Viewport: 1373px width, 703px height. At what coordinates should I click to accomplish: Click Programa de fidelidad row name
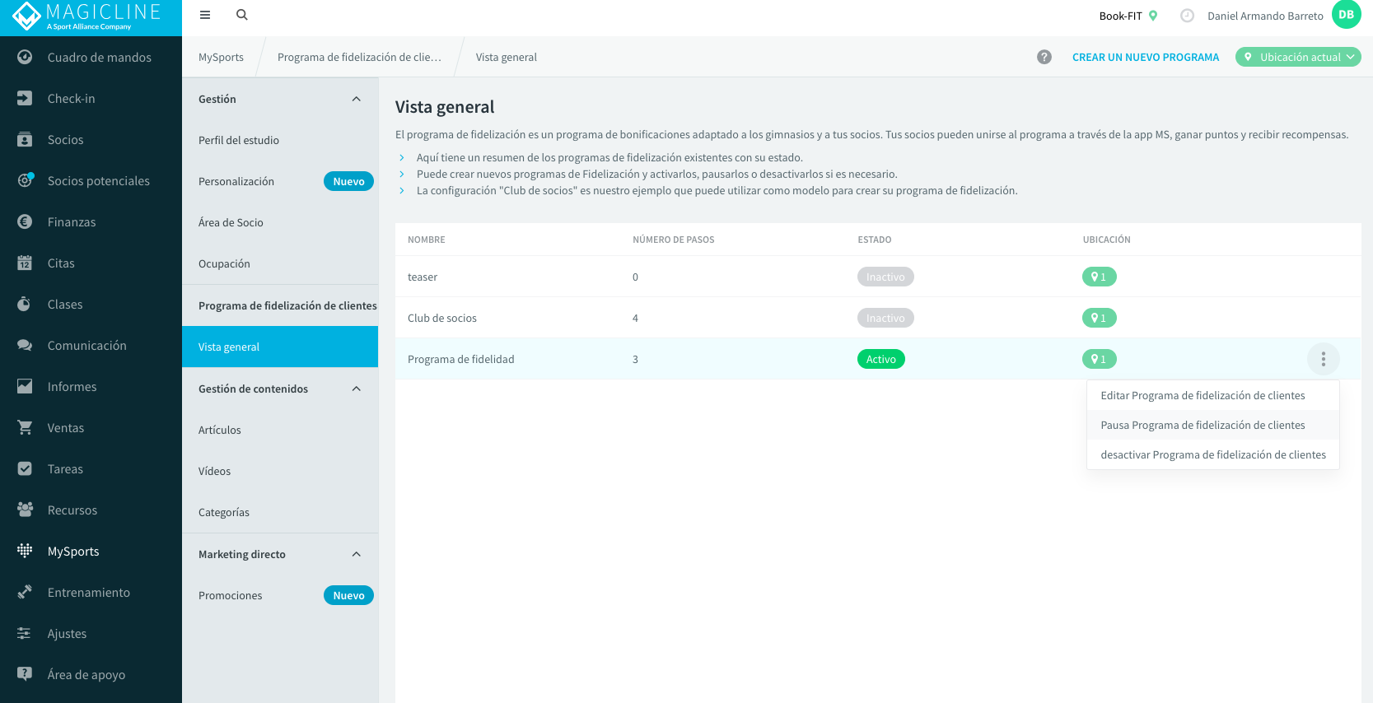(x=461, y=359)
